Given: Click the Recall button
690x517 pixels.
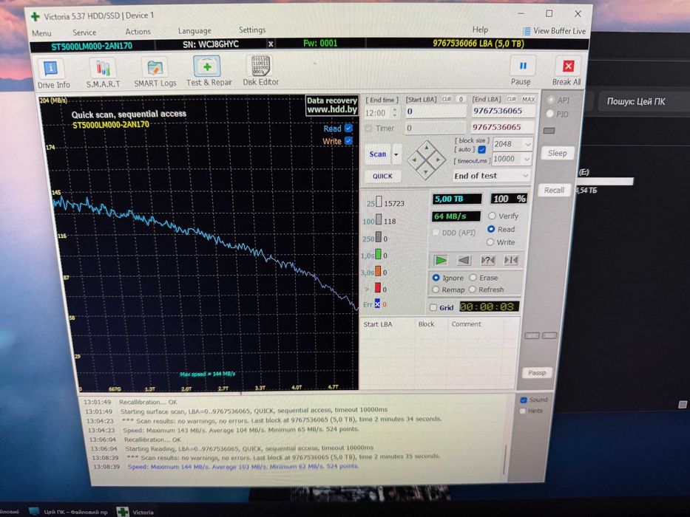Looking at the screenshot, I should coord(554,191).
